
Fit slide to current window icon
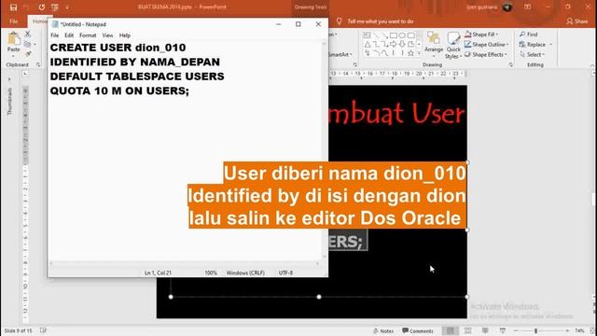tap(592, 331)
